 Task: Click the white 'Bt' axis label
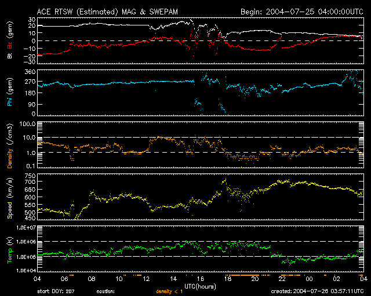10,55
